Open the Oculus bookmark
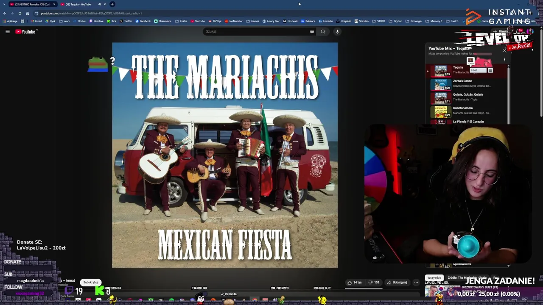 coord(79,21)
